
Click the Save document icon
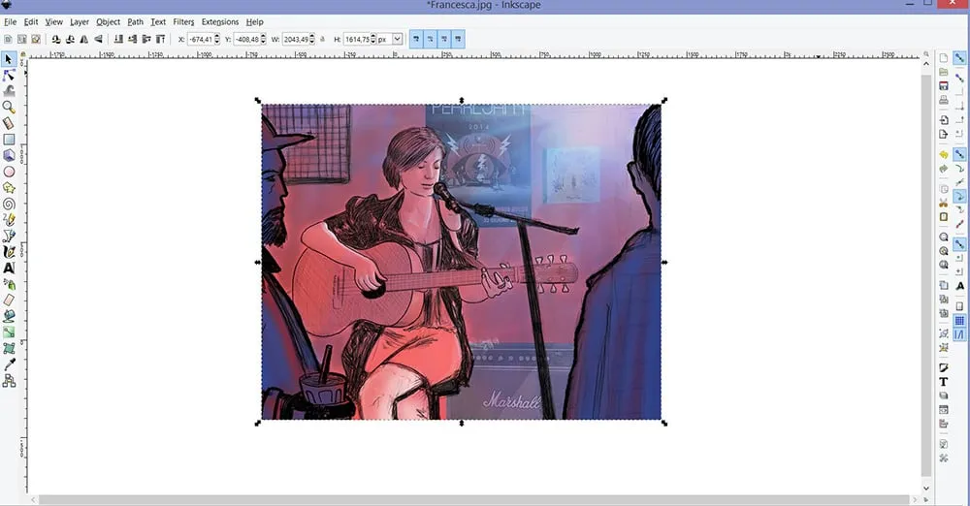(943, 86)
